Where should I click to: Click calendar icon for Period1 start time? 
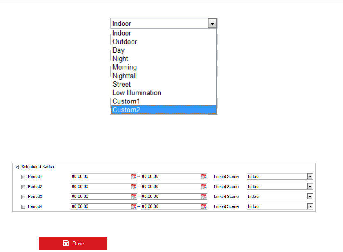[x=133, y=177]
